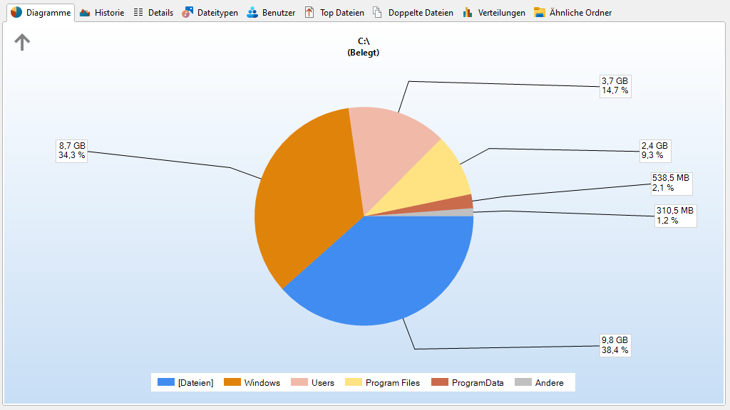Open the Historie tab
This screenshot has width=730, height=410.
(x=102, y=13)
